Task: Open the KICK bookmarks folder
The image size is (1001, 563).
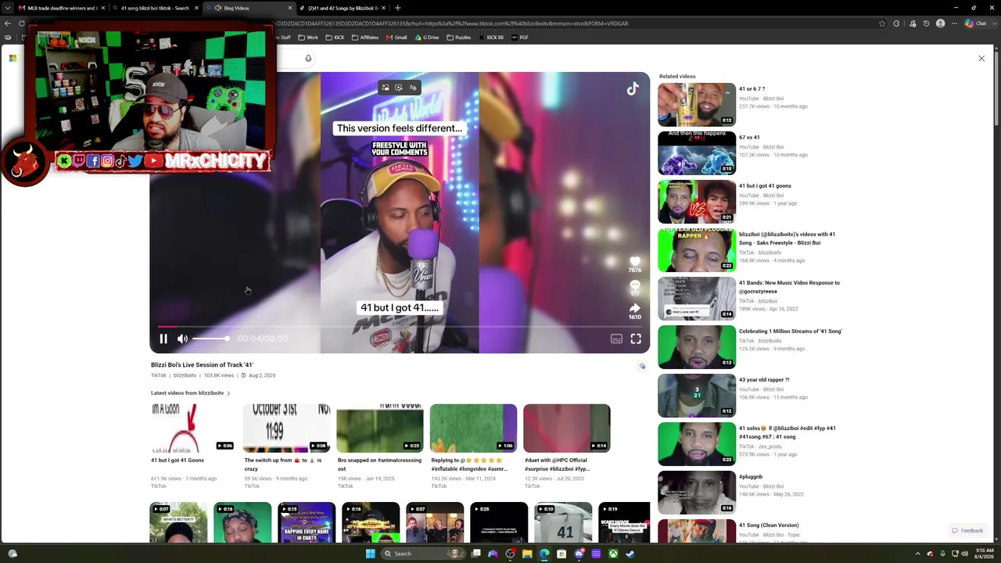Action: tap(335, 38)
